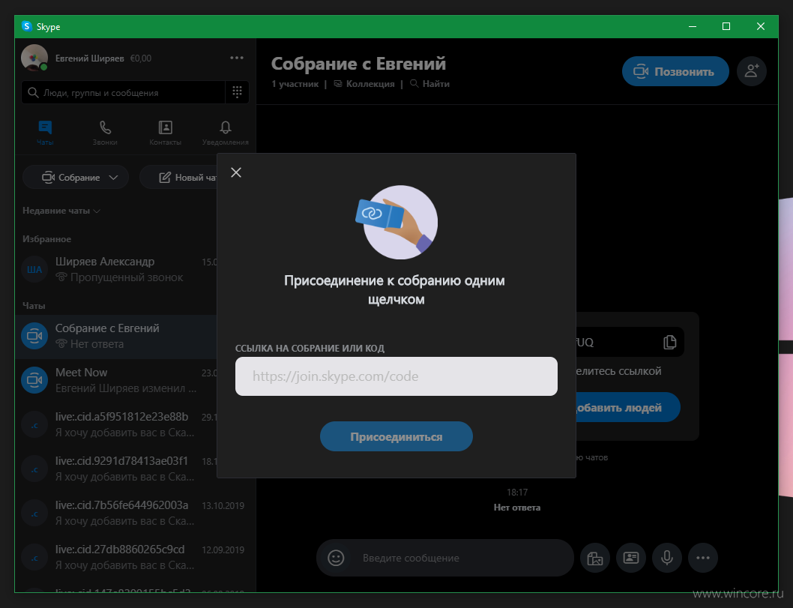Click the profile avatar of Евгений Ширяев
Screen dimensions: 793x608
[x=34, y=58]
